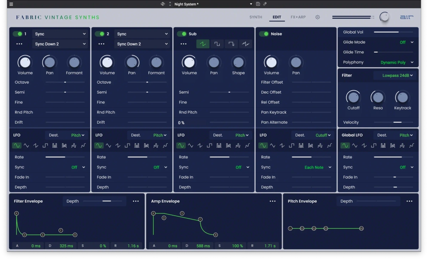Click the Amp Envelope release node R
Screen dimensions: 428x260
tap(216, 235)
